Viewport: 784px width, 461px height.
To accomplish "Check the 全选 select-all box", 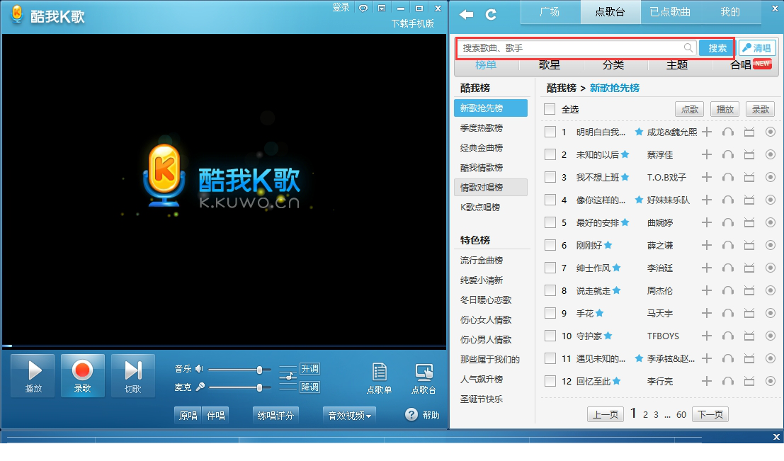I will click(549, 110).
